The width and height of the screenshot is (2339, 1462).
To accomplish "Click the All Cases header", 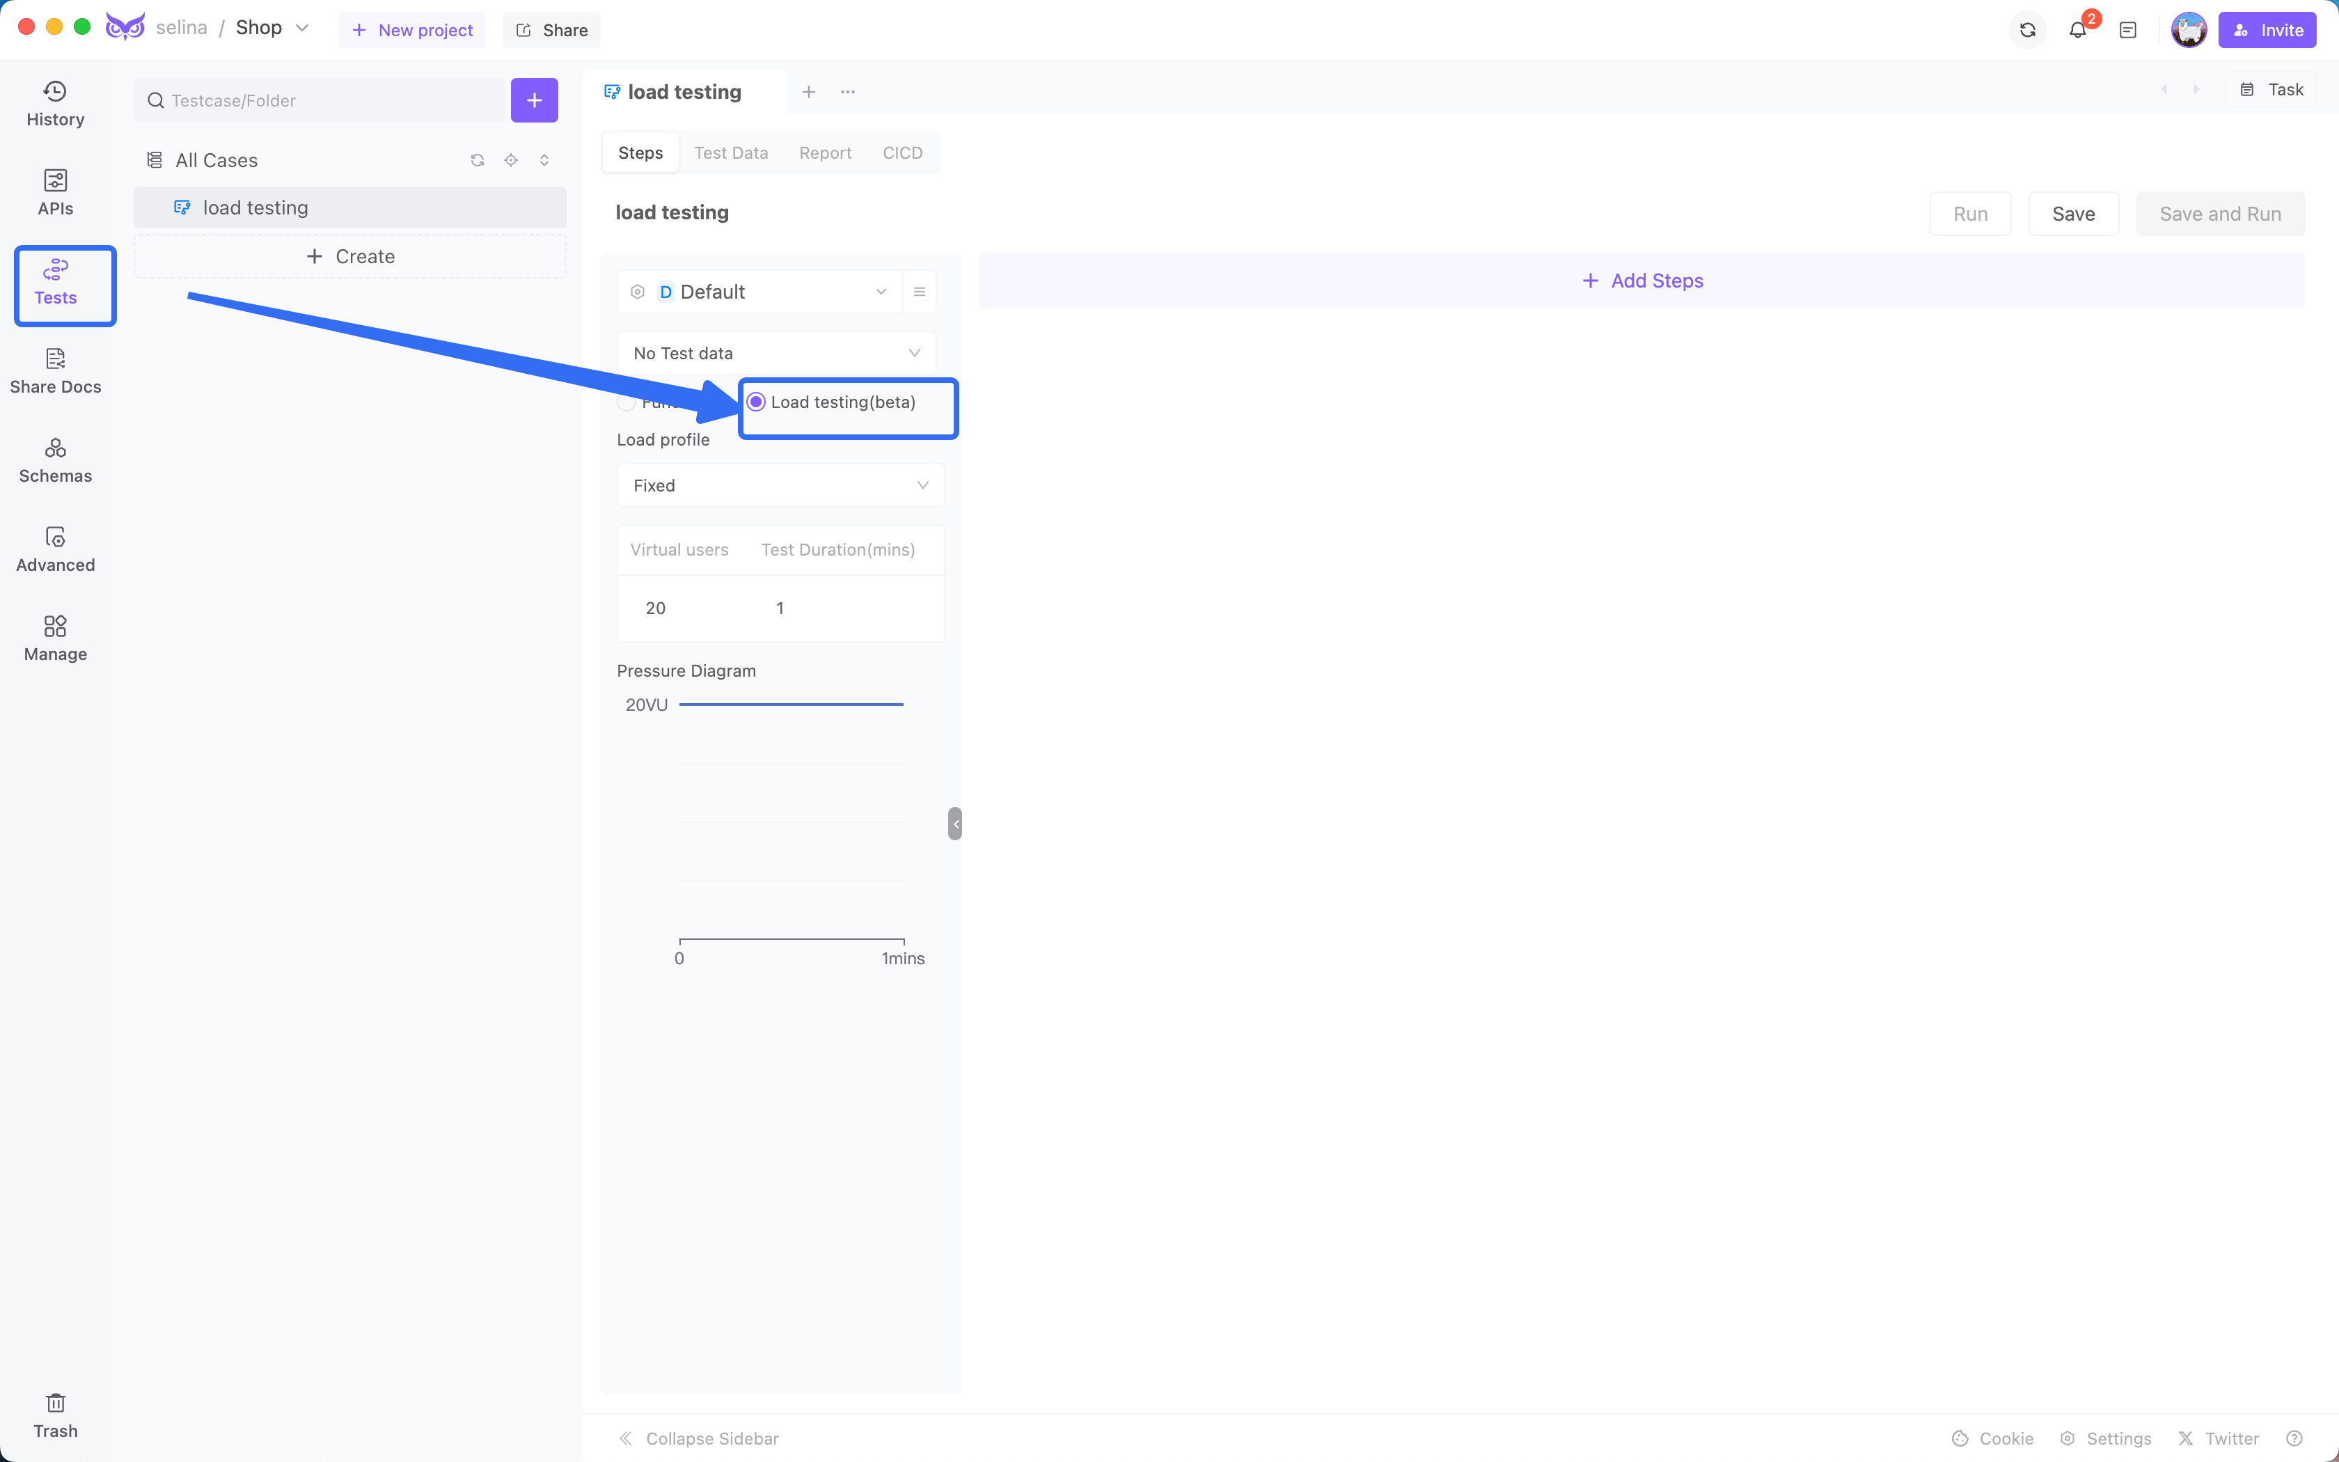I will click(216, 161).
